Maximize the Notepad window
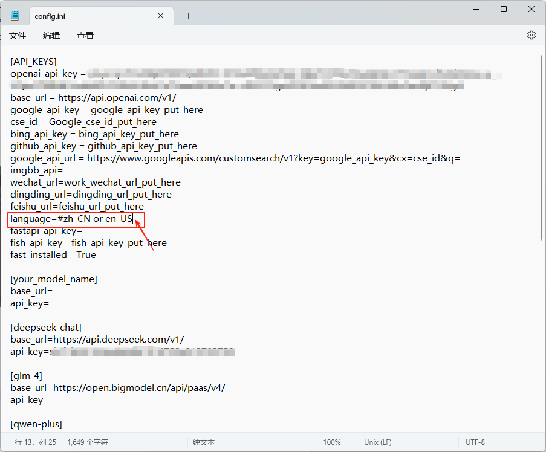 [503, 9]
